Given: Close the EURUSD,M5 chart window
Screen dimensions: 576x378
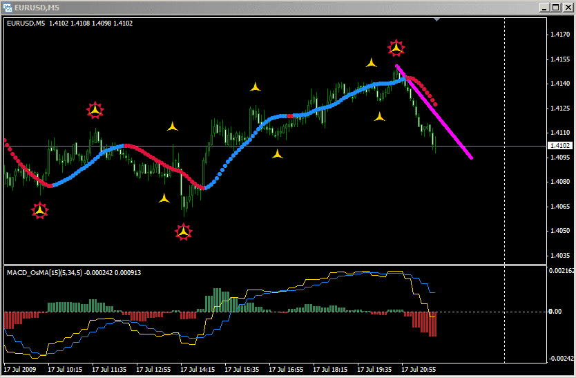Looking at the screenshot, I should [567, 7].
